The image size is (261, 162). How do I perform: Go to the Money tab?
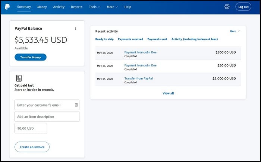[42, 7]
